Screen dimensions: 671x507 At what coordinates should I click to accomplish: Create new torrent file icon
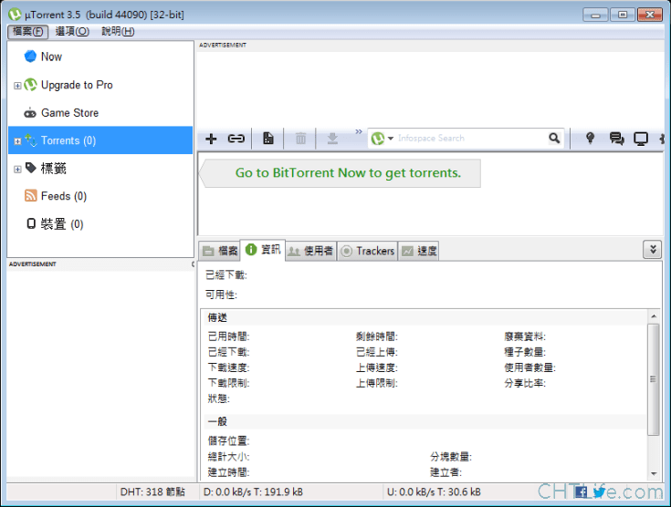pos(268,139)
